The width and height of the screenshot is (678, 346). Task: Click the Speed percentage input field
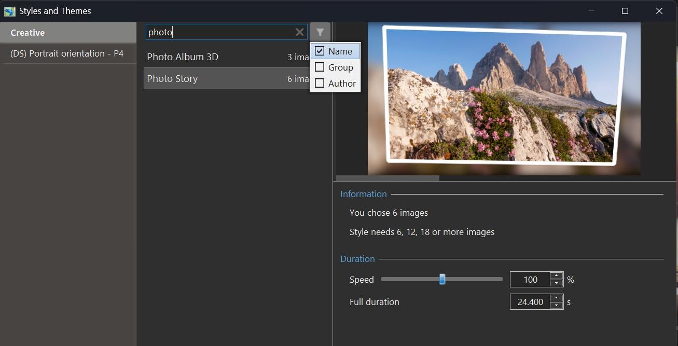[x=530, y=280]
